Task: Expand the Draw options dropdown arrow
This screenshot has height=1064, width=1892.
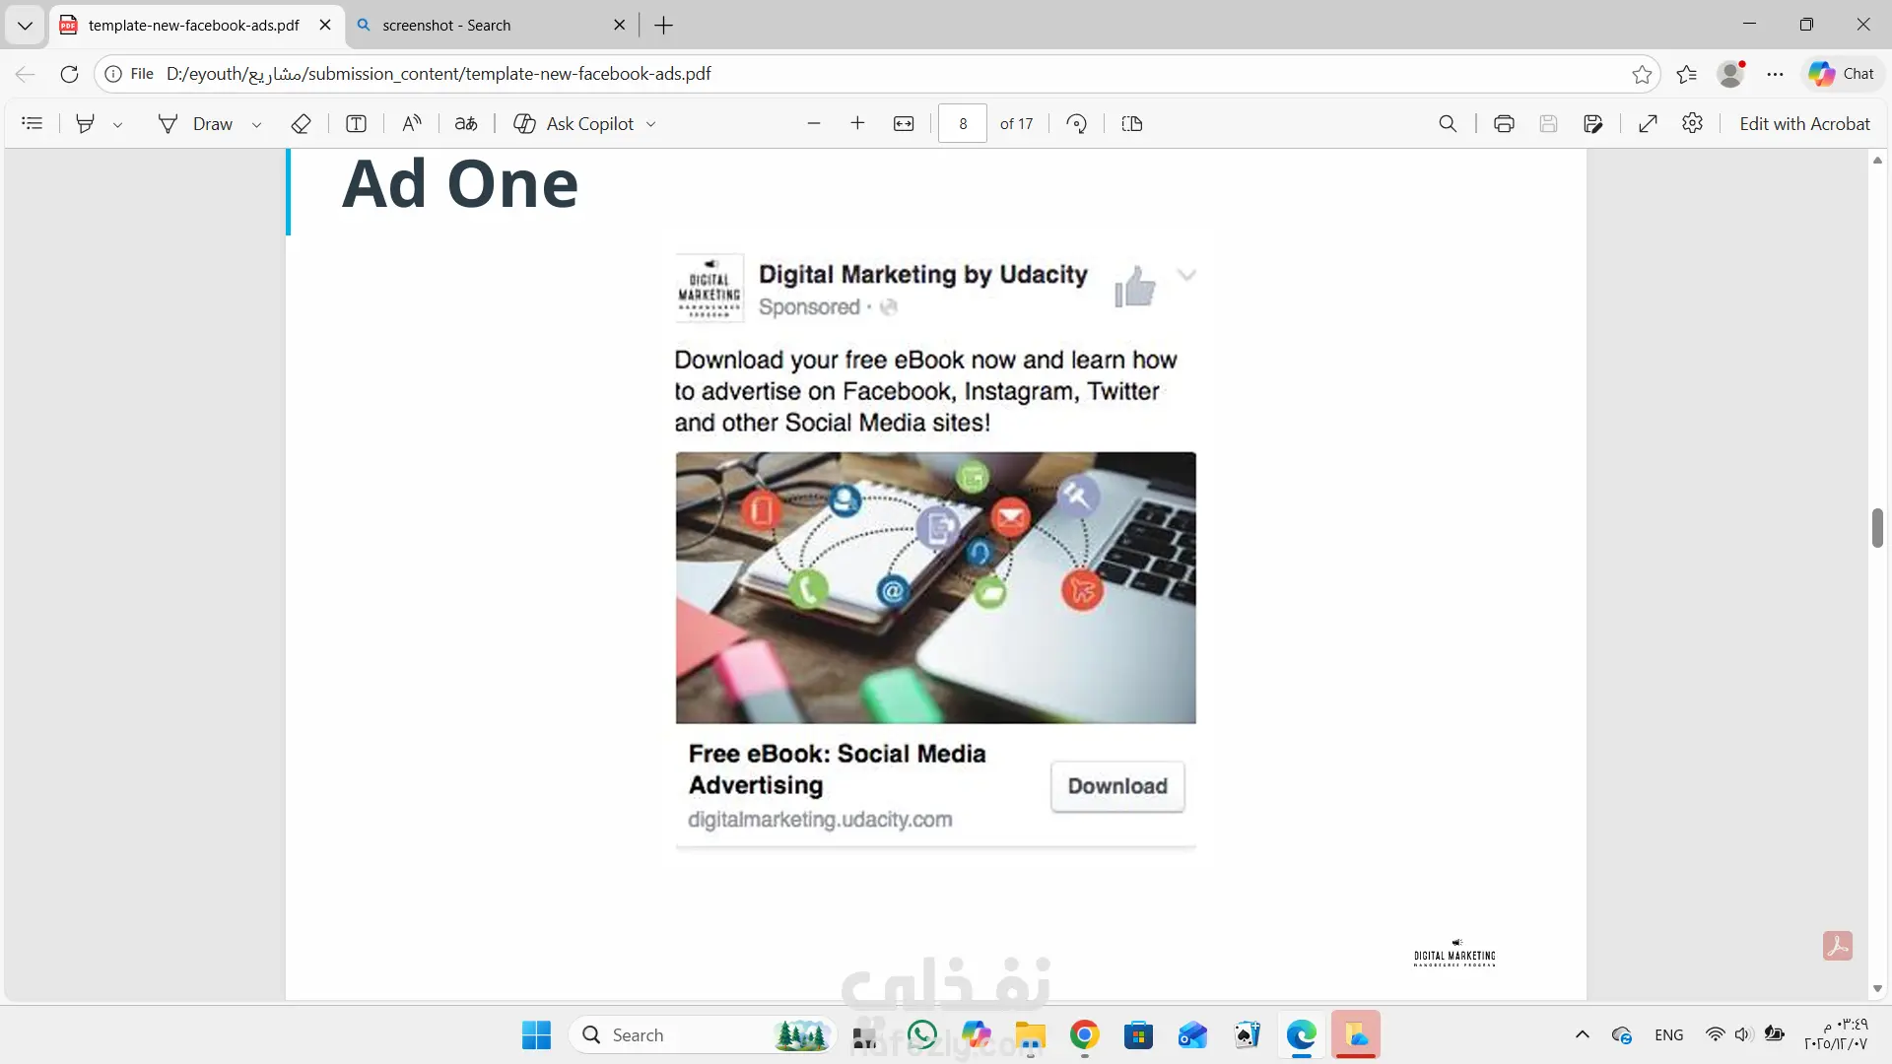Action: (257, 124)
